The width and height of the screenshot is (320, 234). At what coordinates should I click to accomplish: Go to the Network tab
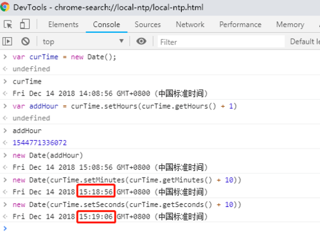(x=190, y=24)
